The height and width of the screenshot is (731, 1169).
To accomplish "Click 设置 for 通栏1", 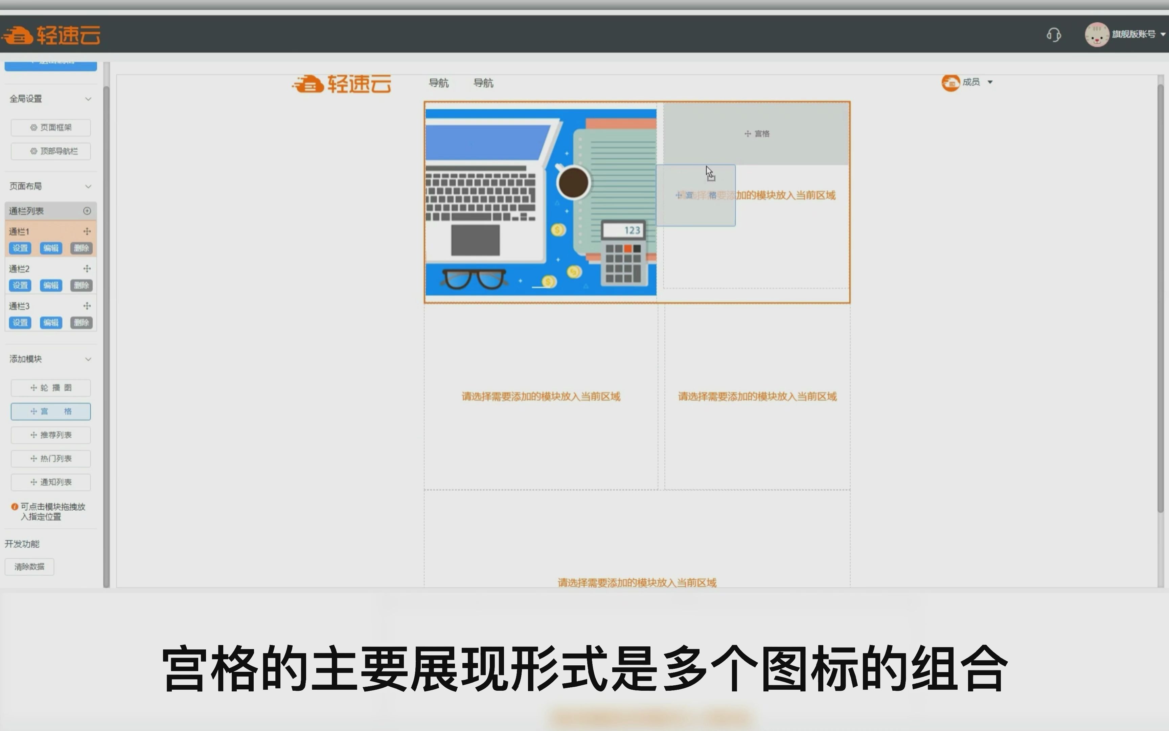I will click(x=20, y=248).
